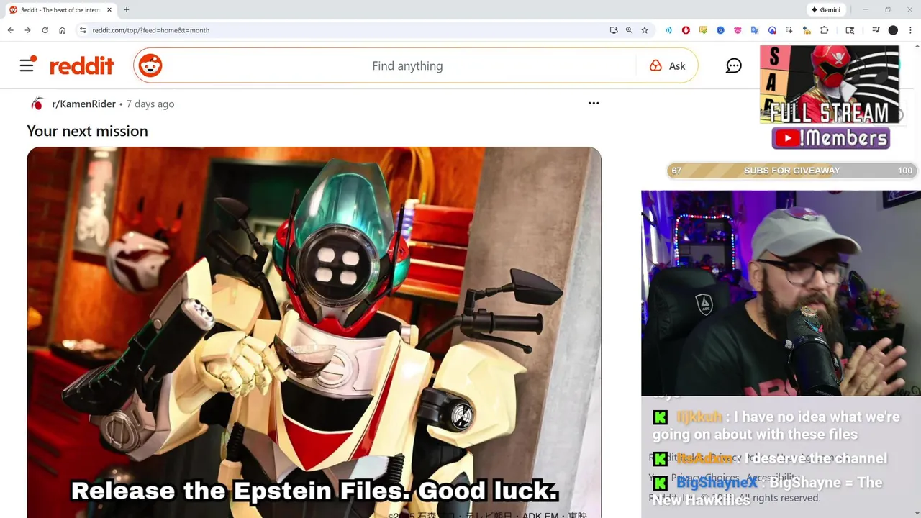Go to Reddit home via logo
Screen dimensions: 921x518
tap(81, 66)
